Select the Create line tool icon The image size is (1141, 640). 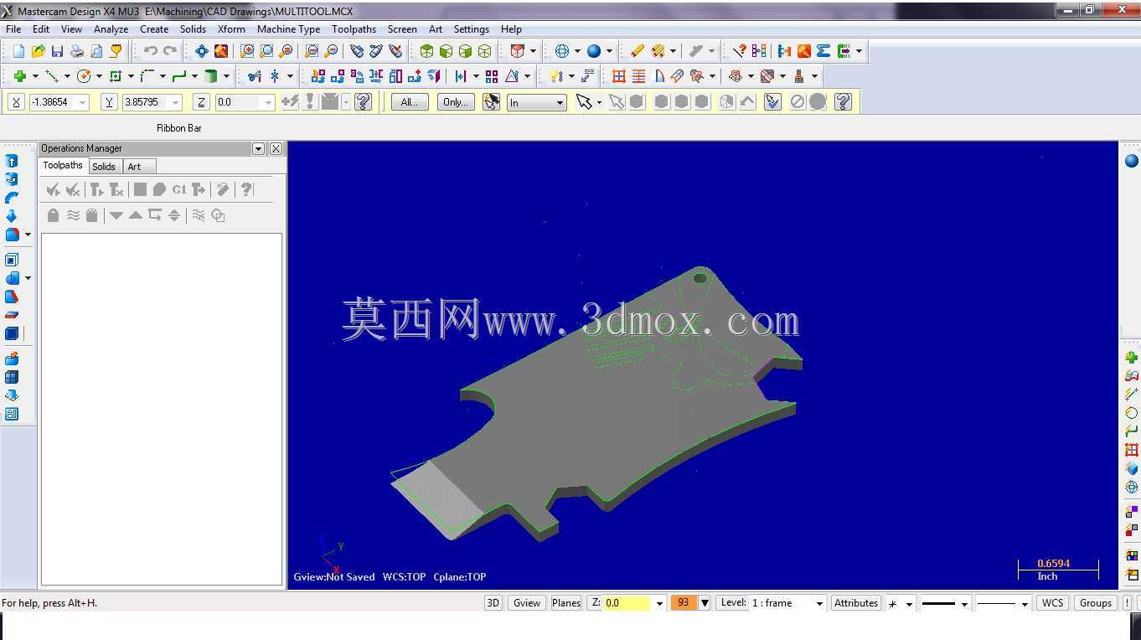(51, 76)
